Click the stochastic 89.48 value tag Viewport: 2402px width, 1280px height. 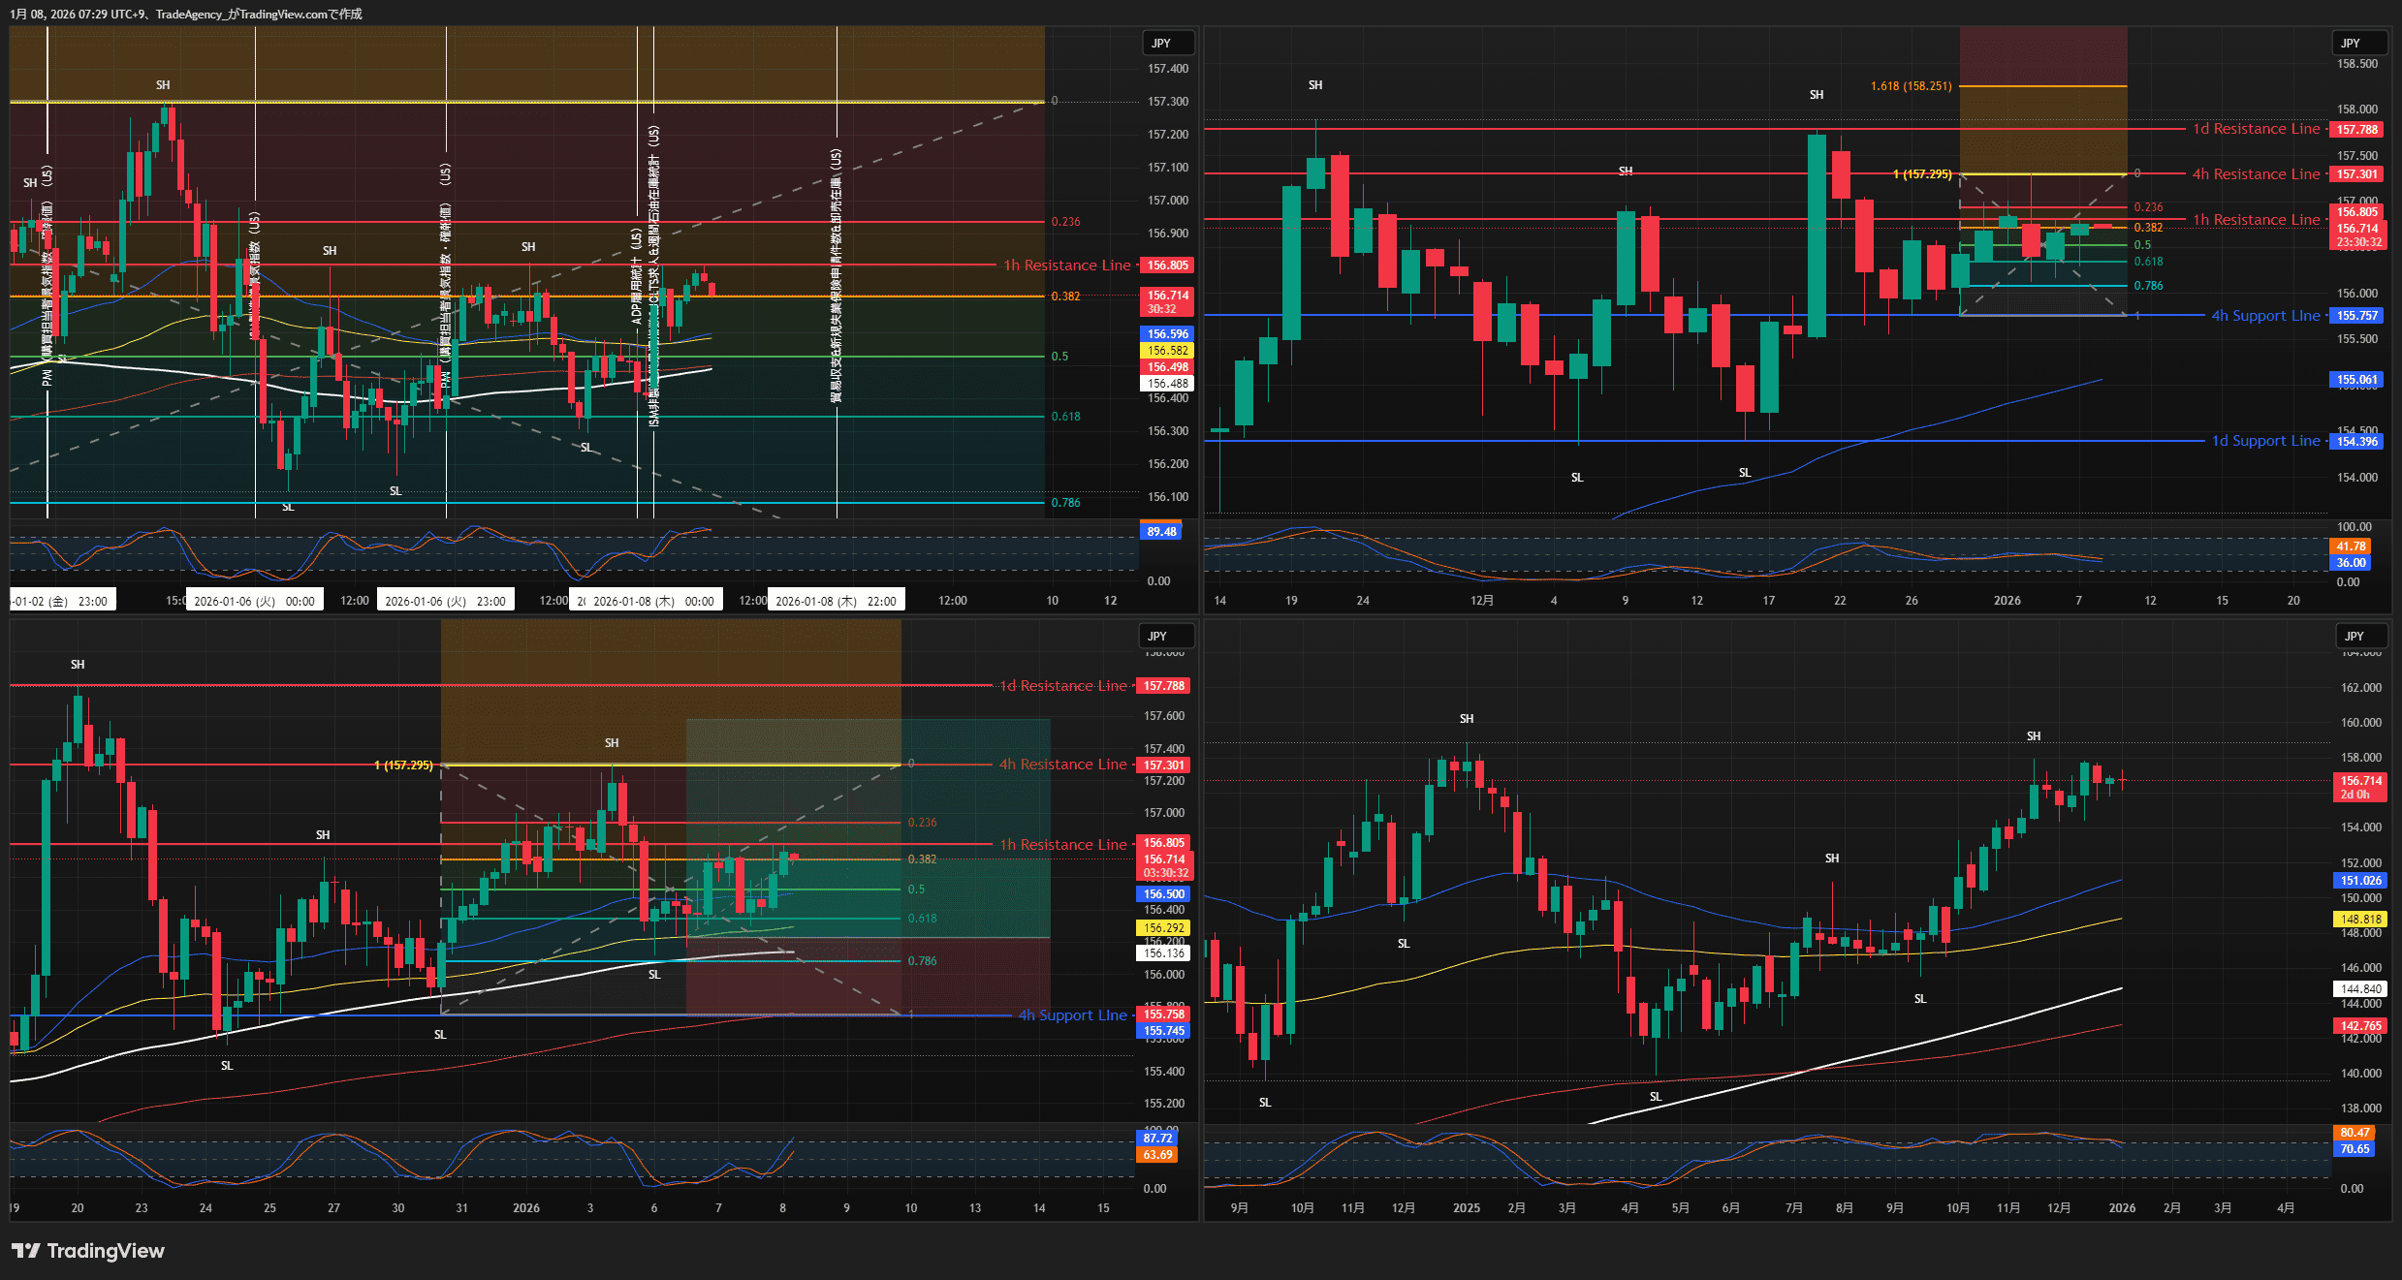[1161, 532]
